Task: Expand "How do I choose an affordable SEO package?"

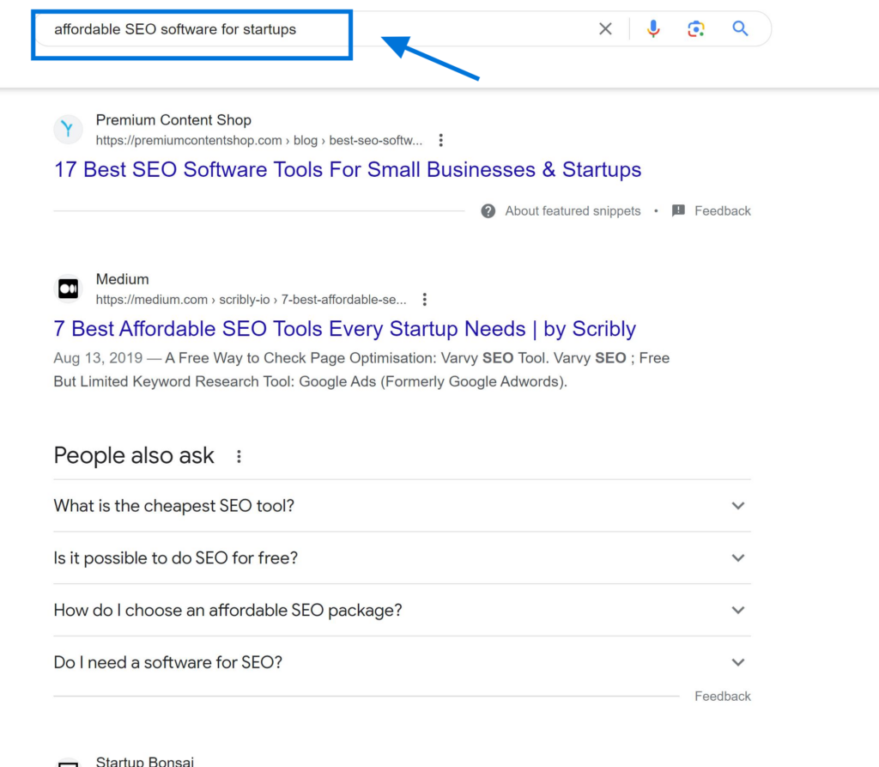Action: tap(737, 610)
